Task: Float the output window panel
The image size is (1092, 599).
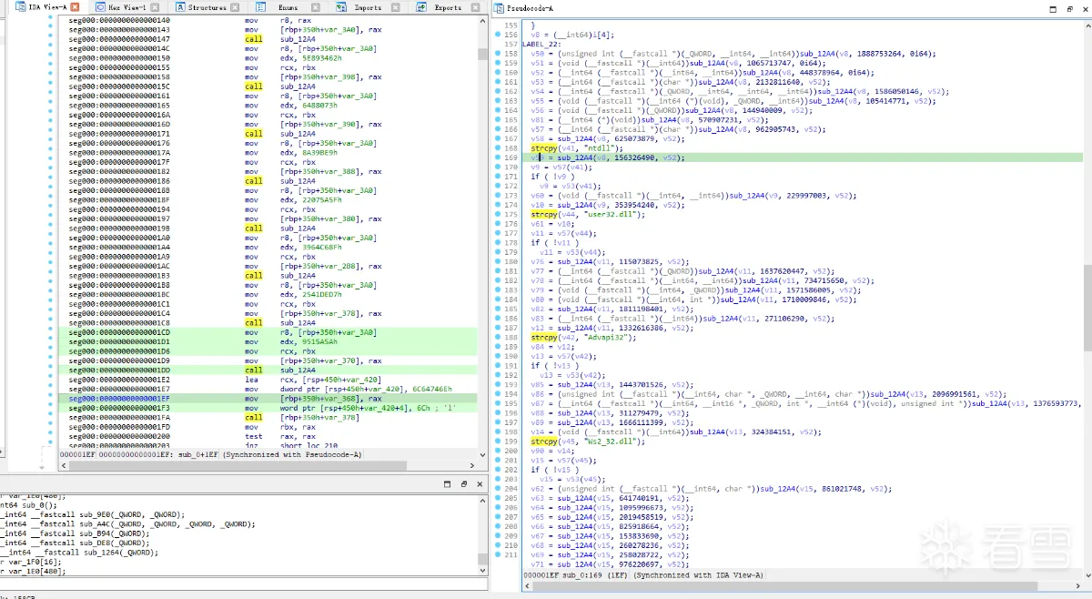Action: [x=463, y=483]
